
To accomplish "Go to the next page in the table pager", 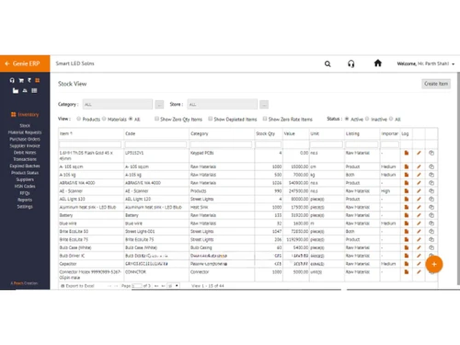I will pos(156,286).
